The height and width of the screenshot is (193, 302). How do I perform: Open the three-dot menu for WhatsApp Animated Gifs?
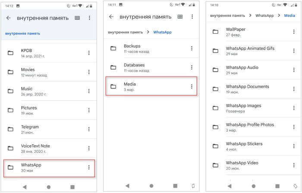coord(294,51)
